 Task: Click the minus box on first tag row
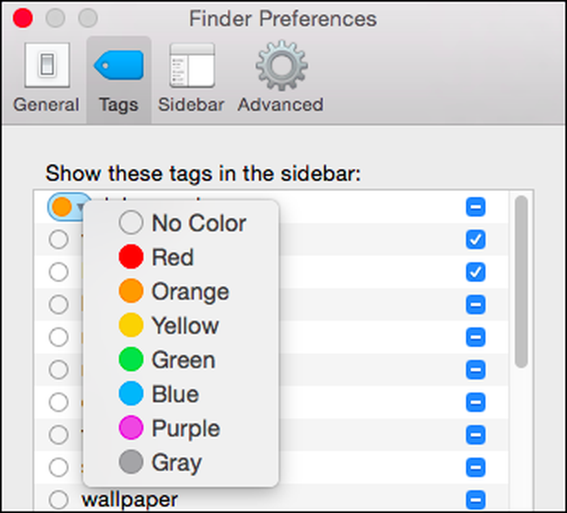476,207
